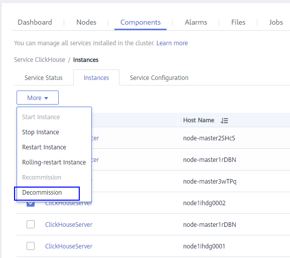Click host name node1ihdg0001

pyautogui.click(x=204, y=246)
